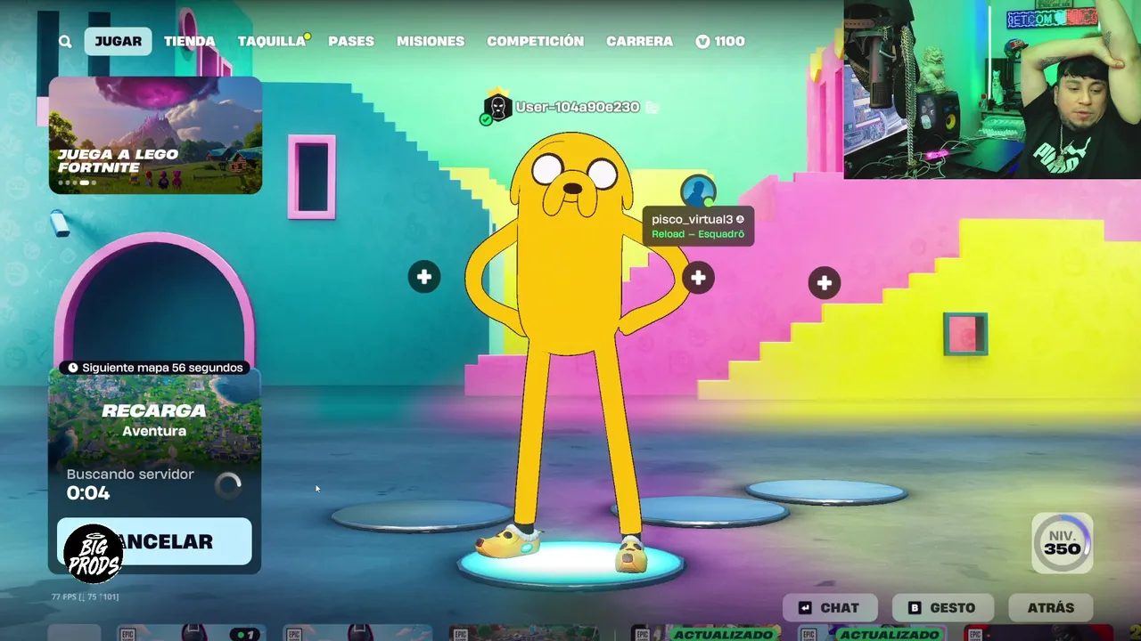Click plus icon just below pisco_virtual3 tag

(x=698, y=279)
